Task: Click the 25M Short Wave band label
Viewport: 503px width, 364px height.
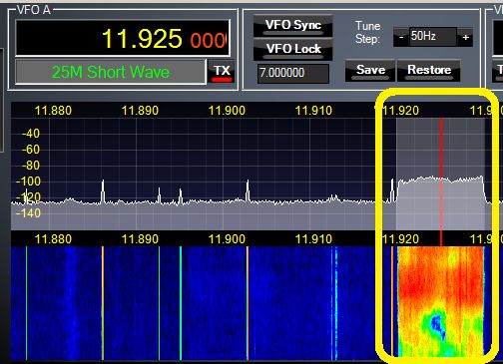Action: click(x=111, y=72)
